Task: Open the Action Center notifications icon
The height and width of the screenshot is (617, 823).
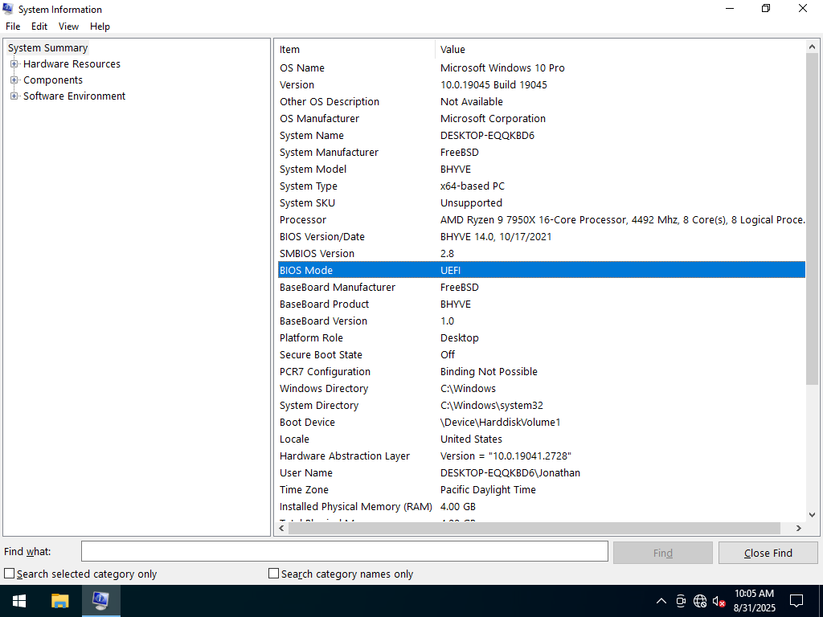Action: [796, 601]
